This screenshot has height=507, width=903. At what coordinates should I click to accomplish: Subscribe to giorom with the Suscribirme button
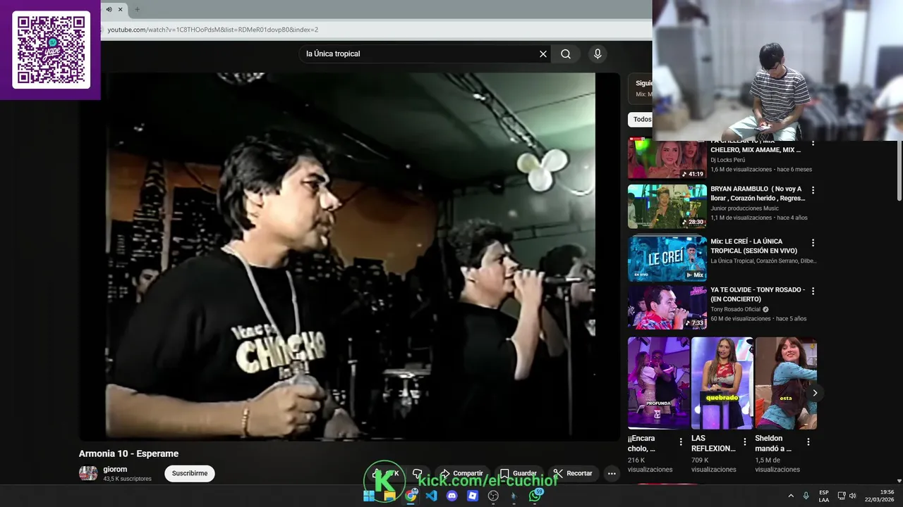[190, 473]
